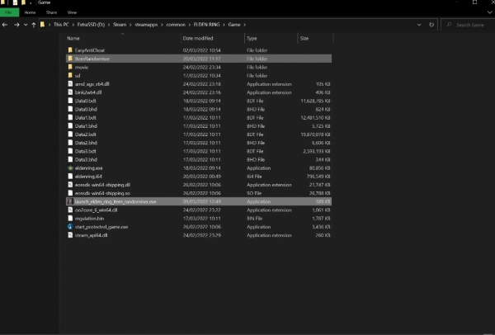495x335 pixels.
Task: Select Data0.bdt file icon
Action: tap(70, 101)
